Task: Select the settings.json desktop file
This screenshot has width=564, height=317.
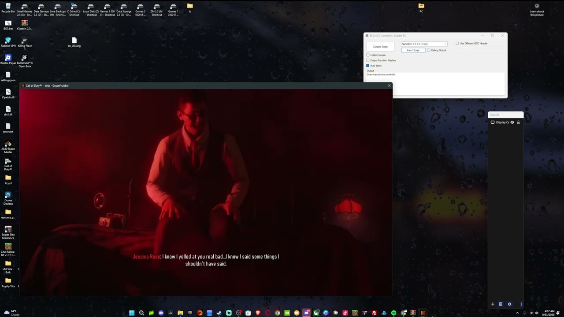Action: point(8,77)
